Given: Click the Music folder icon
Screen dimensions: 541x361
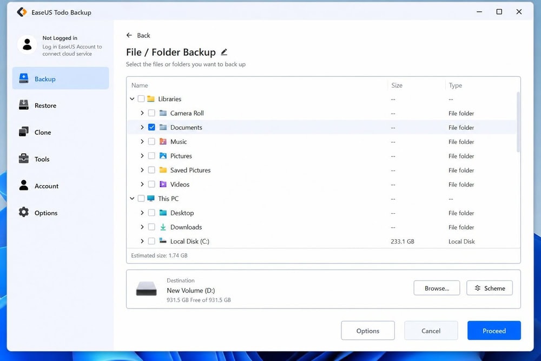Looking at the screenshot, I should pyautogui.click(x=163, y=141).
